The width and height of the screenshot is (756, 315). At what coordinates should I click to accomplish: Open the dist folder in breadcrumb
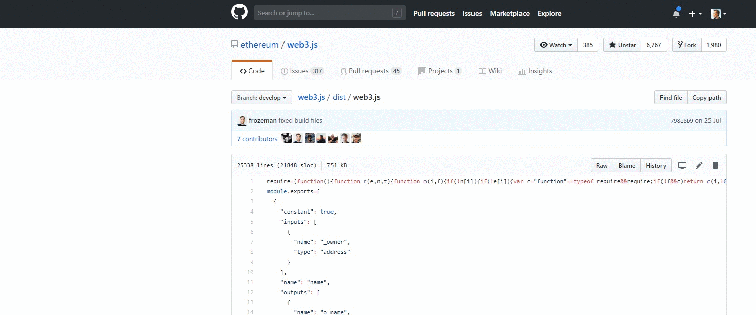pos(339,97)
